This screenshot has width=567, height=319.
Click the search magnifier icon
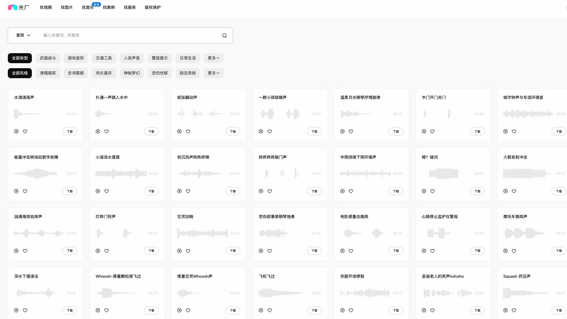pyautogui.click(x=224, y=35)
